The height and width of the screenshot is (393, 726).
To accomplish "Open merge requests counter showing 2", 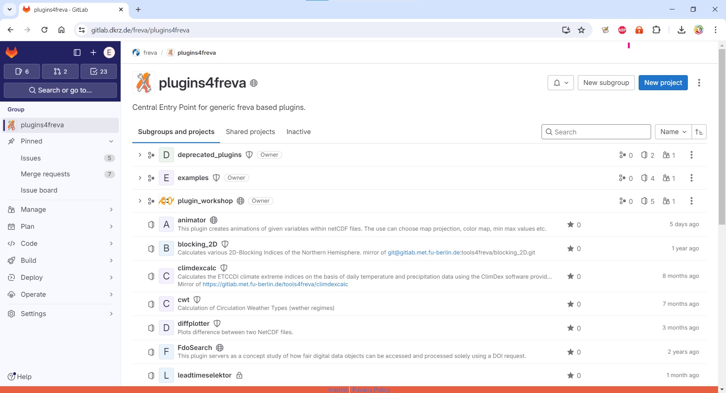I will pos(60,71).
